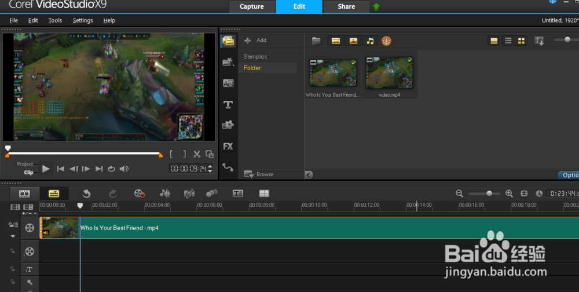
Task: Open the Filter (FX) library icon
Action: [228, 147]
